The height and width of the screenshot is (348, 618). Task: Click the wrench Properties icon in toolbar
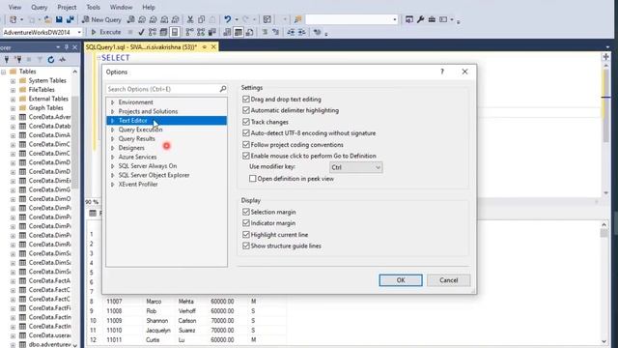click(421, 19)
